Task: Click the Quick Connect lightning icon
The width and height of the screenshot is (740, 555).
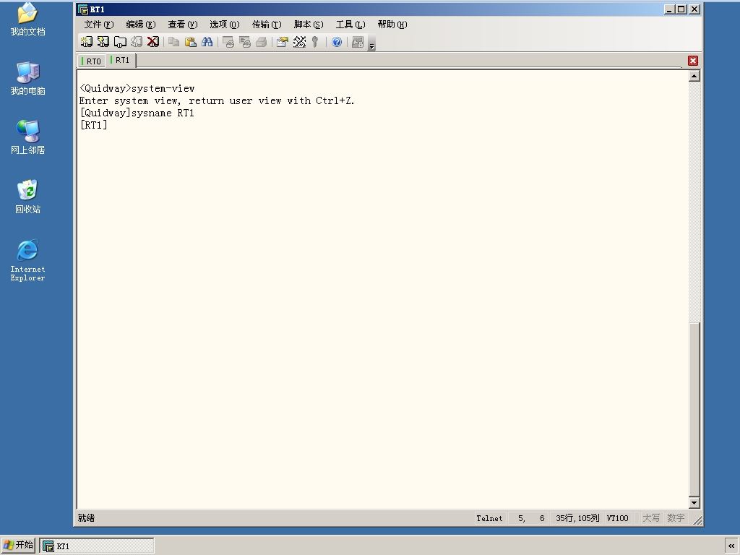Action: point(103,42)
